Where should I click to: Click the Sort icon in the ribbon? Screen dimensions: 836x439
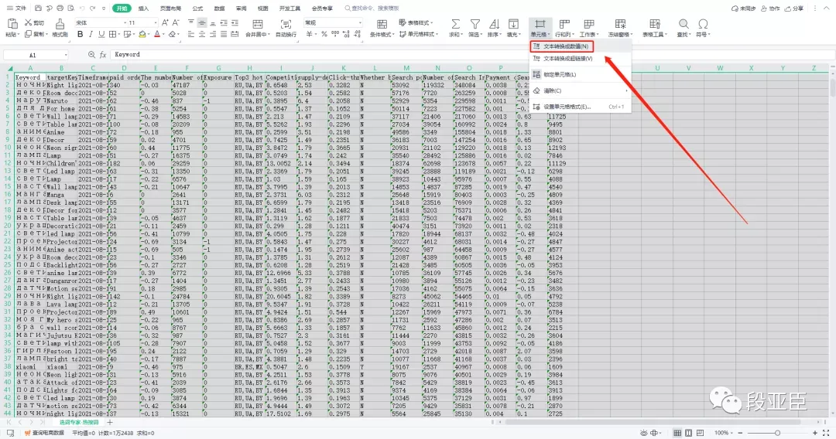point(494,24)
